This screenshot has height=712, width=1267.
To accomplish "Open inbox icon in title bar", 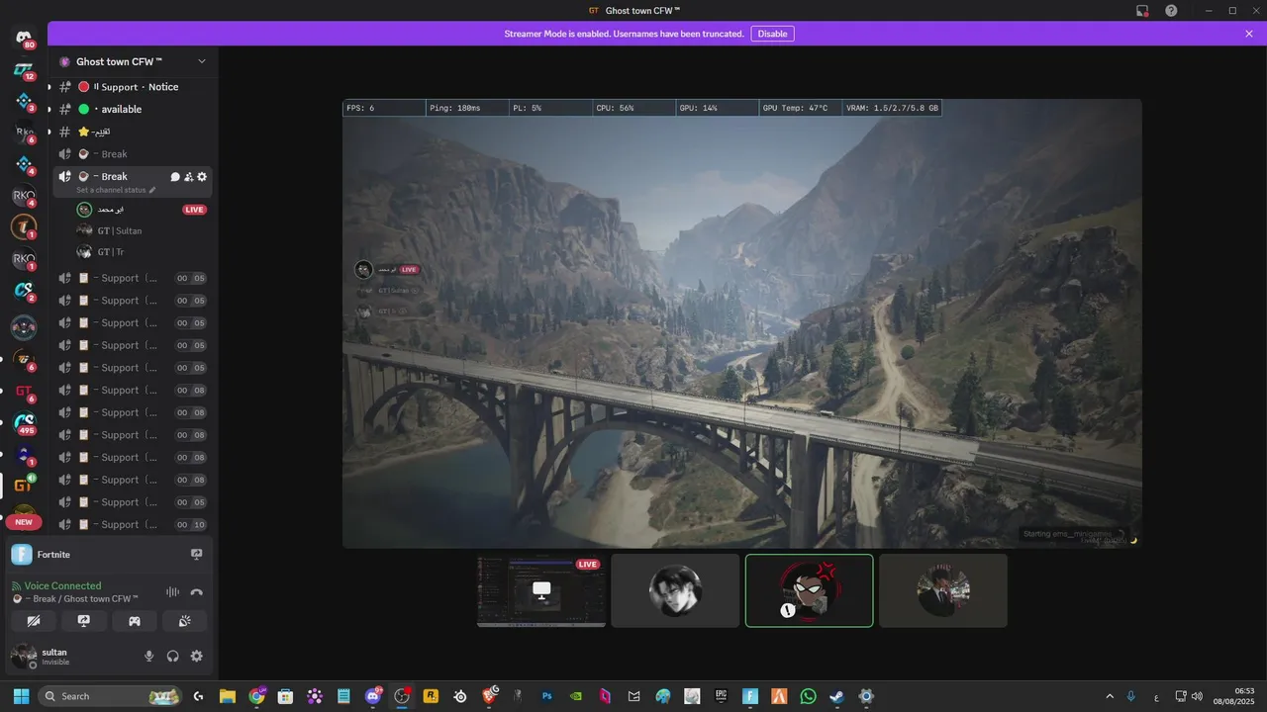I will 1142,10.
